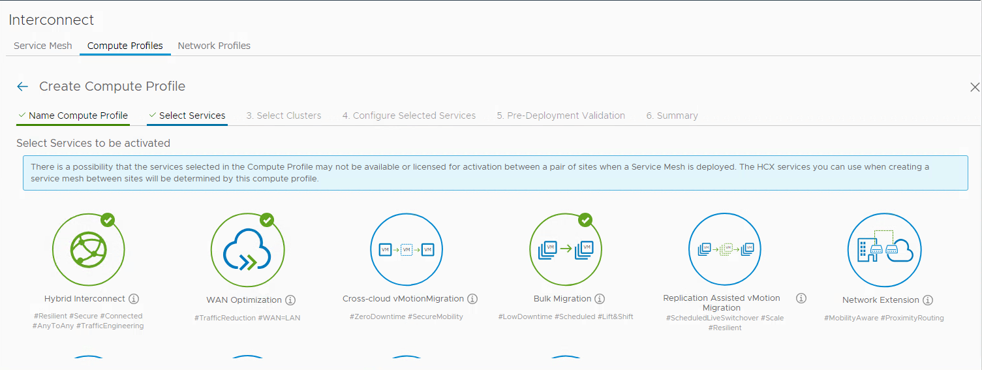Uncheck the Bulk Migration green checkmark
The height and width of the screenshot is (370, 982).
[585, 220]
